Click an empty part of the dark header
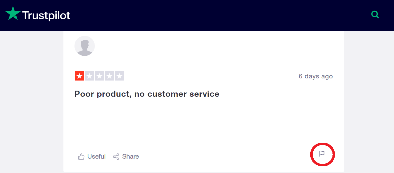This screenshot has height=173, width=394. click(x=215, y=15)
